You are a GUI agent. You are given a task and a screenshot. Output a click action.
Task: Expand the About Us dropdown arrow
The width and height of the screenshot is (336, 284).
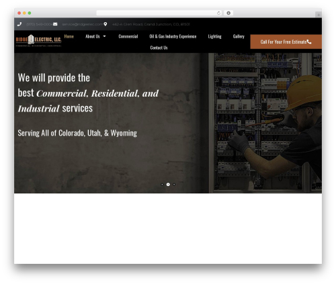[104, 36]
